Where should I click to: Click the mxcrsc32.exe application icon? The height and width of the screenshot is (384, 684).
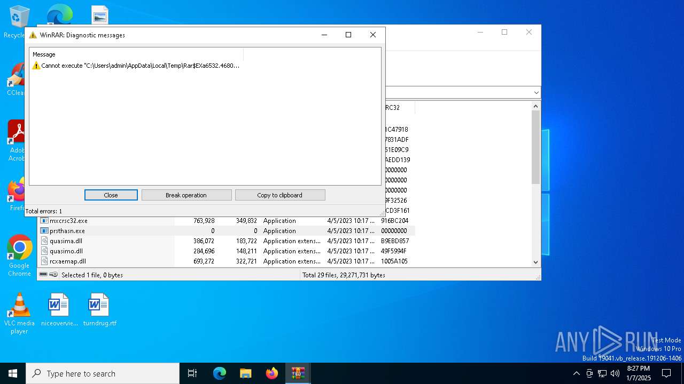pyautogui.click(x=45, y=221)
